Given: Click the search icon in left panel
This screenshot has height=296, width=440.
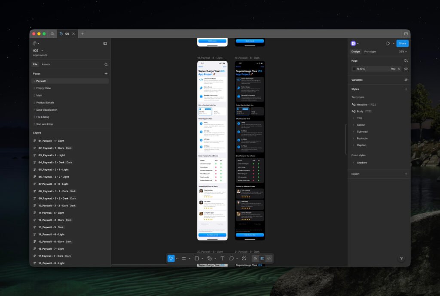Looking at the screenshot, I should (106, 64).
